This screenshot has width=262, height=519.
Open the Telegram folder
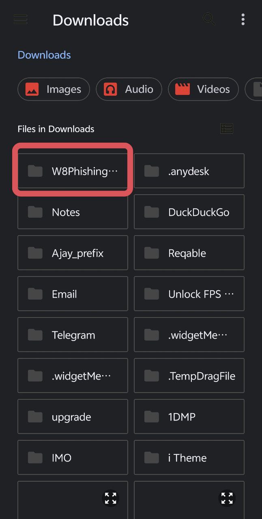pos(73,335)
